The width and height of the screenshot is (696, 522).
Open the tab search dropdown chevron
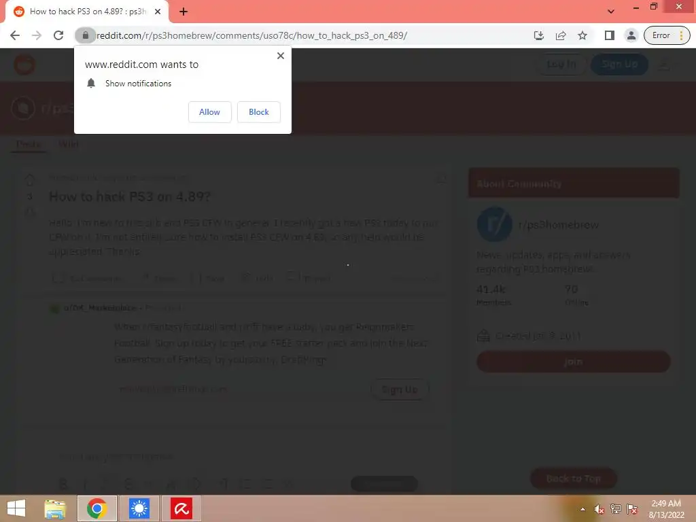pyautogui.click(x=611, y=12)
